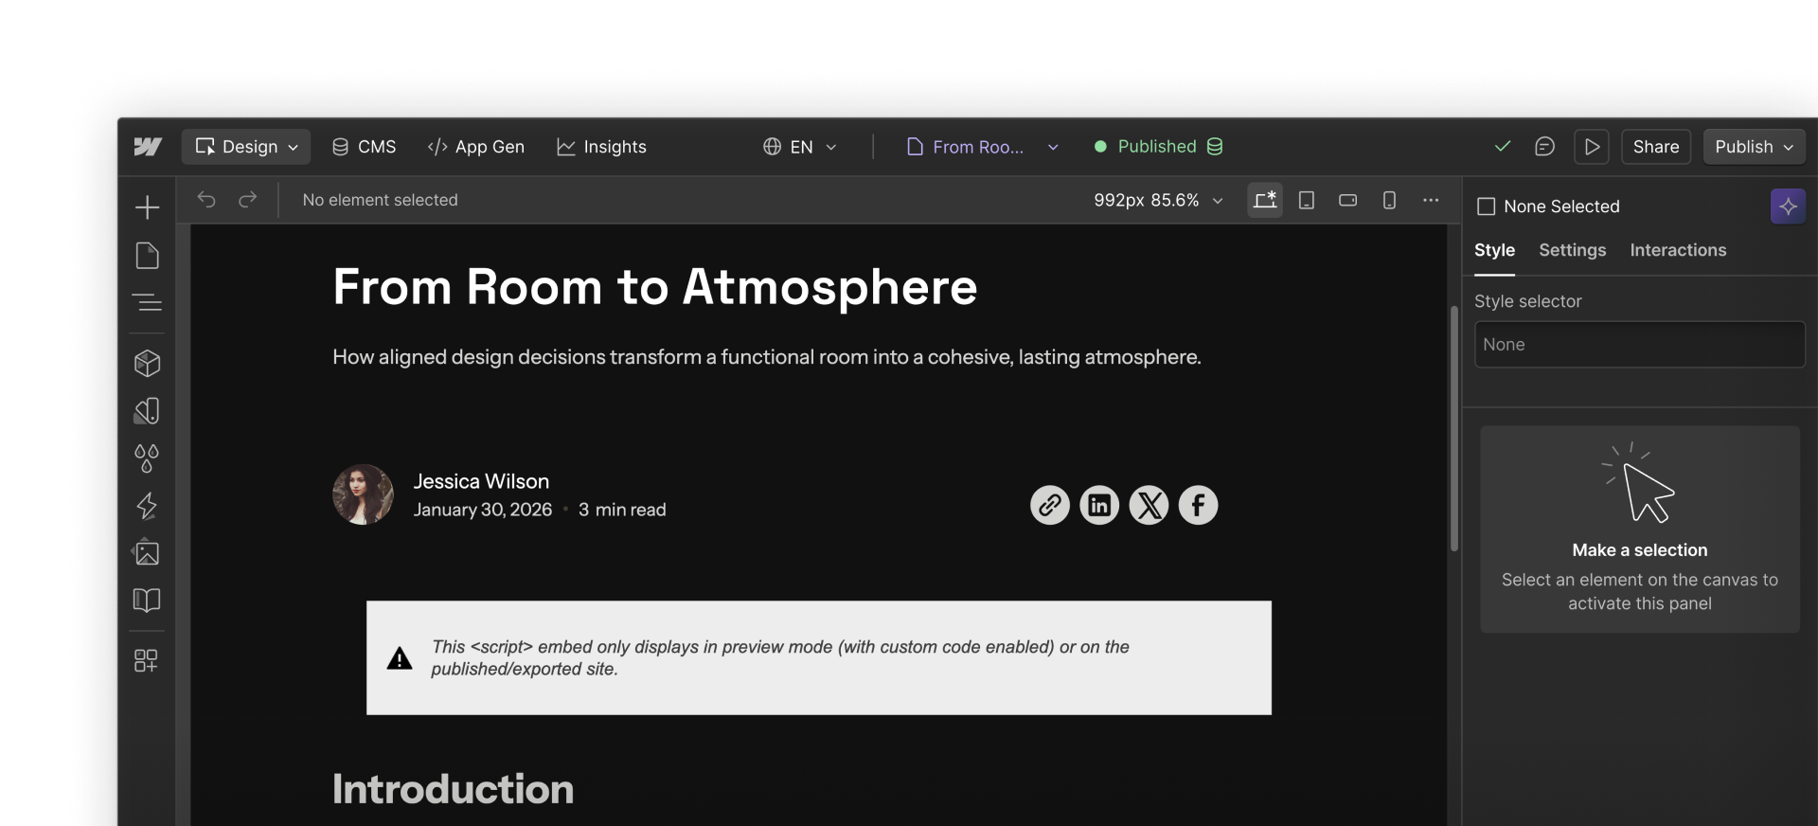Open the Assets image panel
The height and width of the screenshot is (826, 1818).
[x=147, y=553]
